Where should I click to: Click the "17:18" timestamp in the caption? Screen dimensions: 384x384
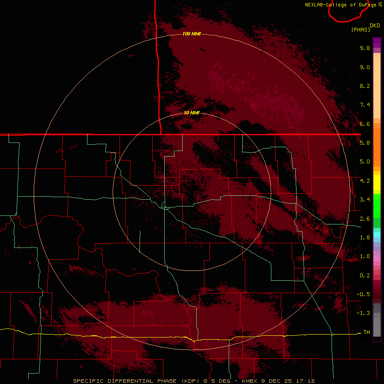coord(306,381)
